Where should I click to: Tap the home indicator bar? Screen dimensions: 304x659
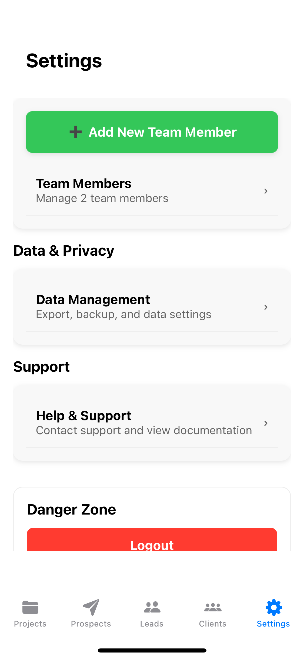tap(152, 650)
